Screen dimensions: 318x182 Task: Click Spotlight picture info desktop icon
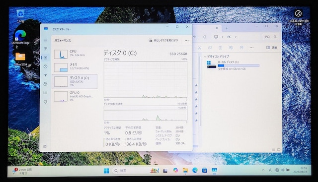[x=298, y=17]
